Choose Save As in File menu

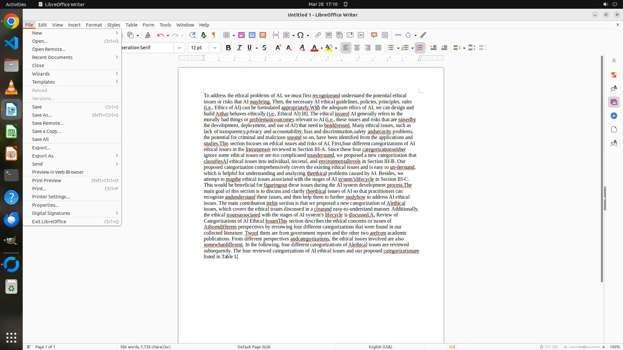(42, 115)
